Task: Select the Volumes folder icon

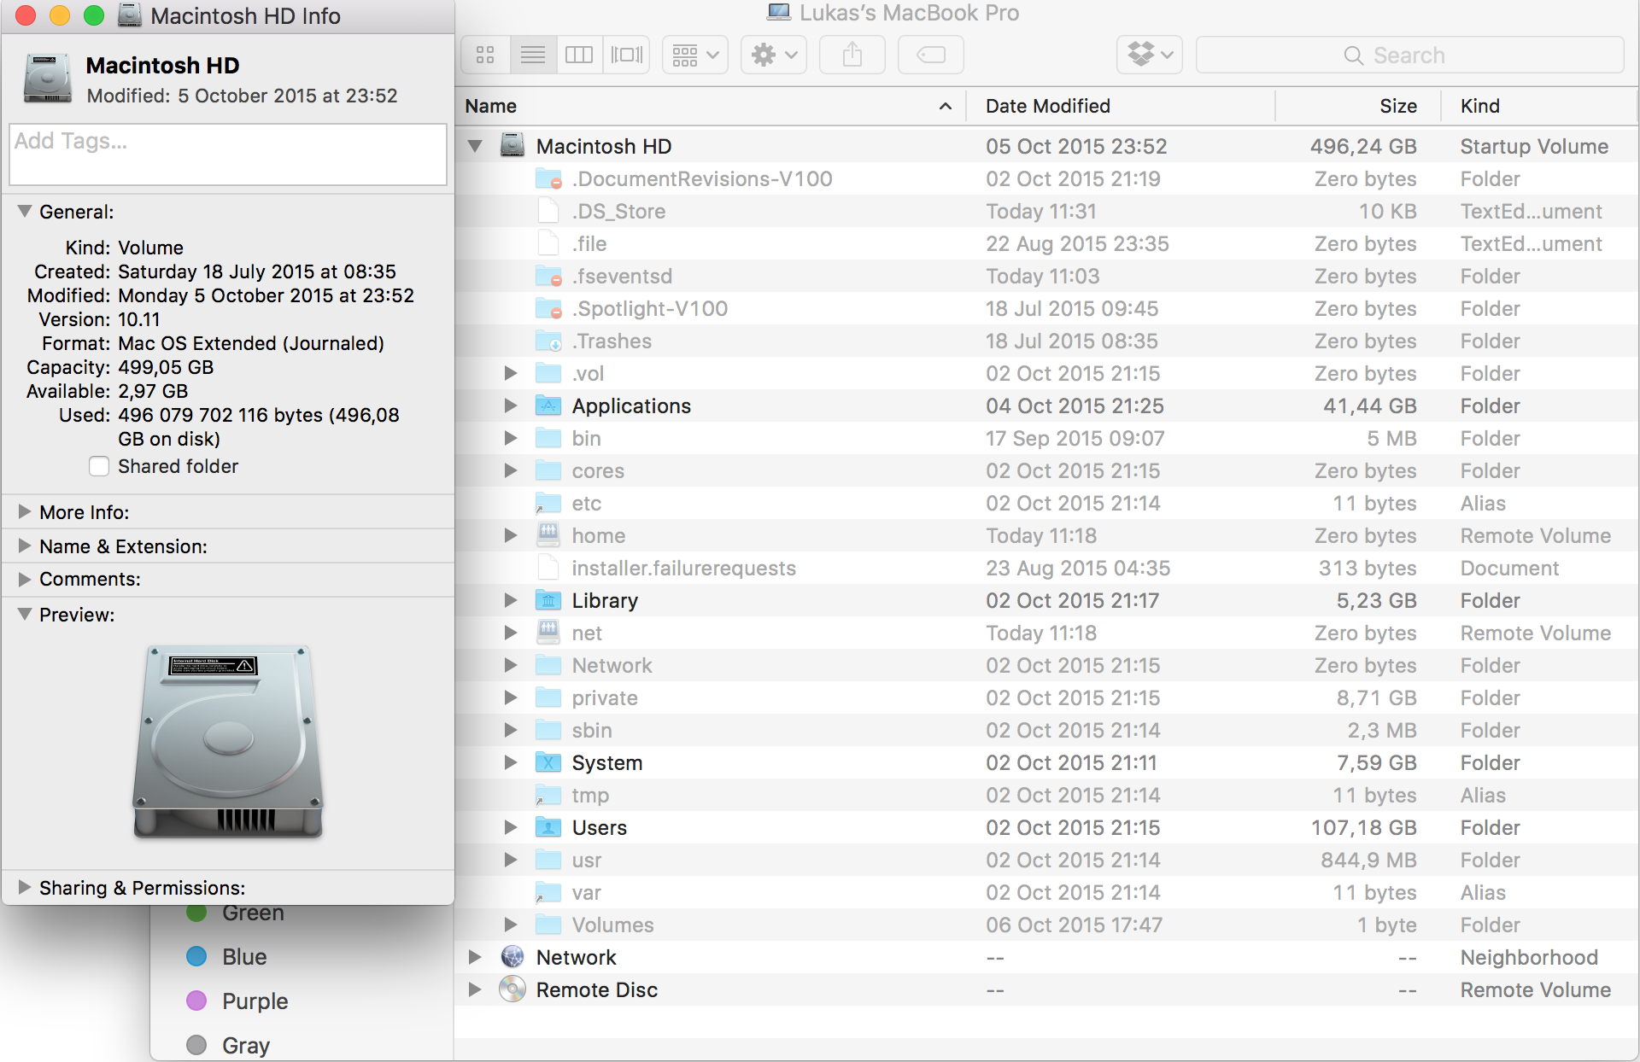Action: [548, 925]
